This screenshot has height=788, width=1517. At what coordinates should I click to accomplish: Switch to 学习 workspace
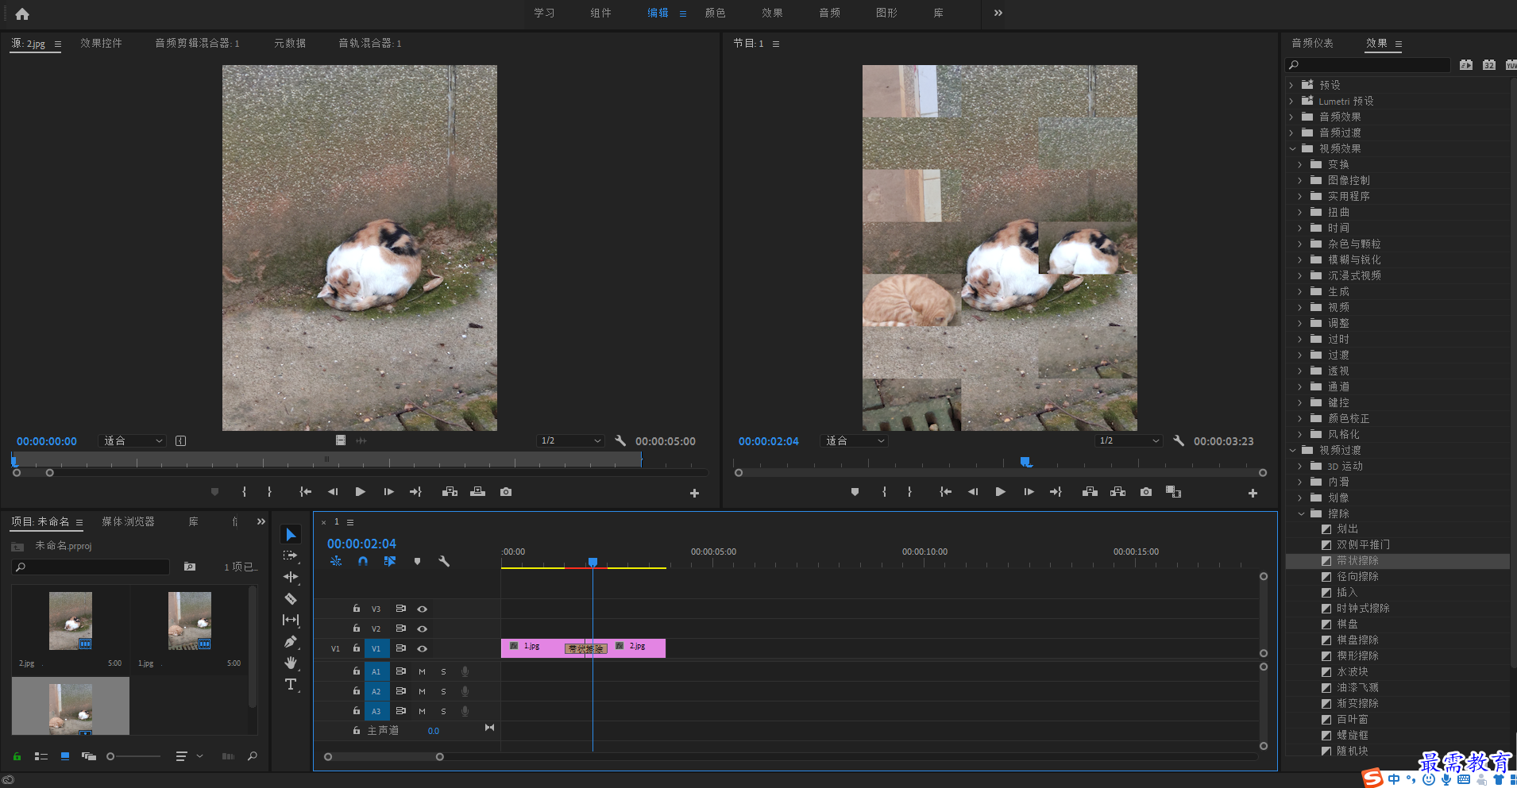point(544,13)
